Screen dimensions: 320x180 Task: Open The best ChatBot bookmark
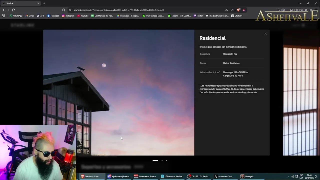coord(217,16)
